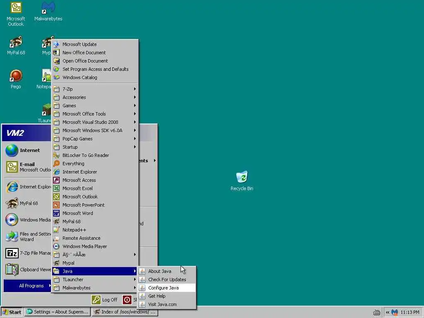
Task: Launch BitLocker To Go Reader
Action: [x=95, y=155]
